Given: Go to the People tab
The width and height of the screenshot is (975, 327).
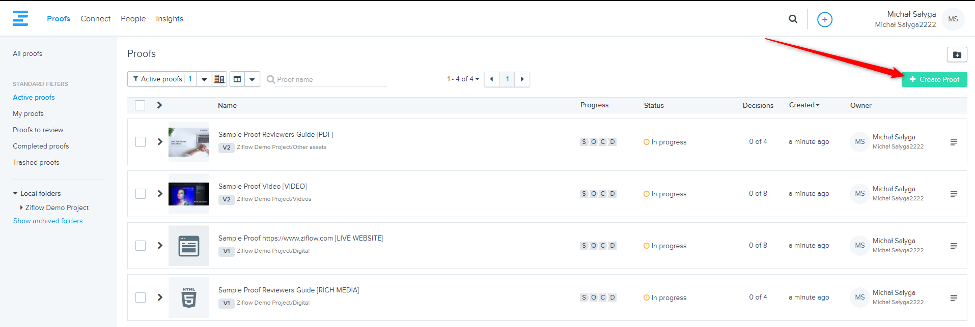Looking at the screenshot, I should point(133,19).
